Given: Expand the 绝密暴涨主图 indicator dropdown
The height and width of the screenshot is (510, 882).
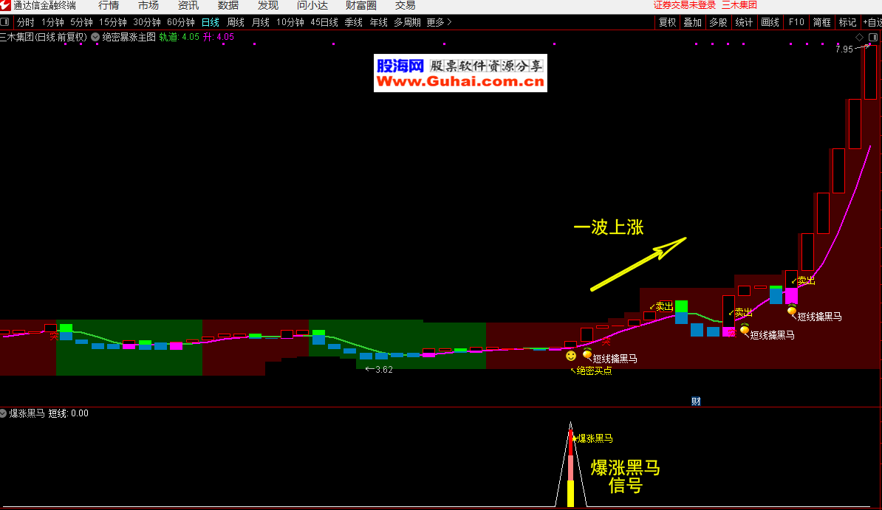Looking at the screenshot, I should pyautogui.click(x=95, y=36).
